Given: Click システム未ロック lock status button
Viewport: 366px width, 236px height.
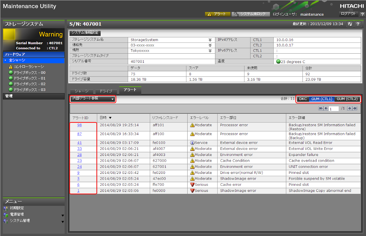Looking at the screenshot, I should pos(251,14).
